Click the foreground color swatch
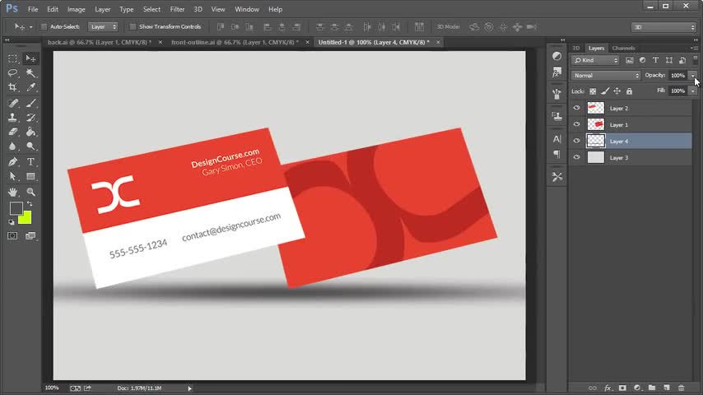 16,208
